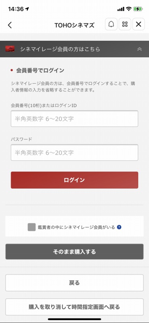Collapse the シネマイレージ会員の方はこちら section
Screen dimensions: 149x323
140,49
